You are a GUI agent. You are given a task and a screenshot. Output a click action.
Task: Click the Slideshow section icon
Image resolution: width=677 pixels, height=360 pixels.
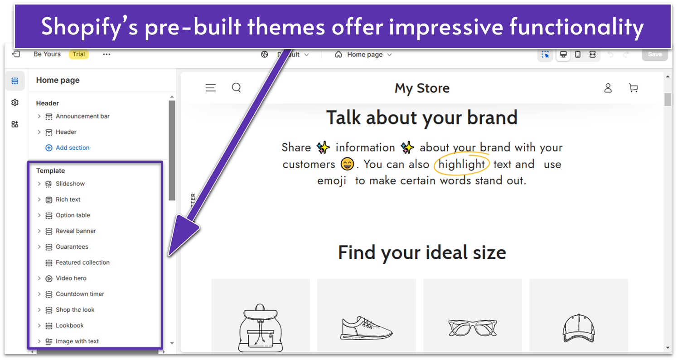49,184
